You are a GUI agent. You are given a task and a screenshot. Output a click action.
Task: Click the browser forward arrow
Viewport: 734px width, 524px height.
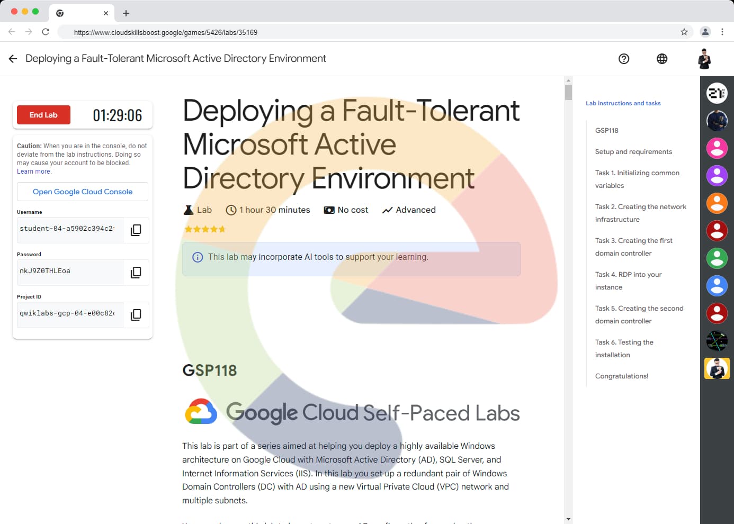pos(29,32)
